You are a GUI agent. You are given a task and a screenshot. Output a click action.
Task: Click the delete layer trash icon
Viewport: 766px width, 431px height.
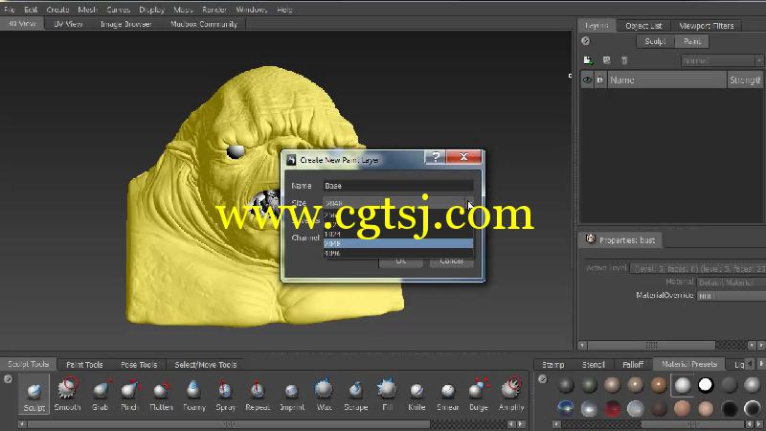624,60
